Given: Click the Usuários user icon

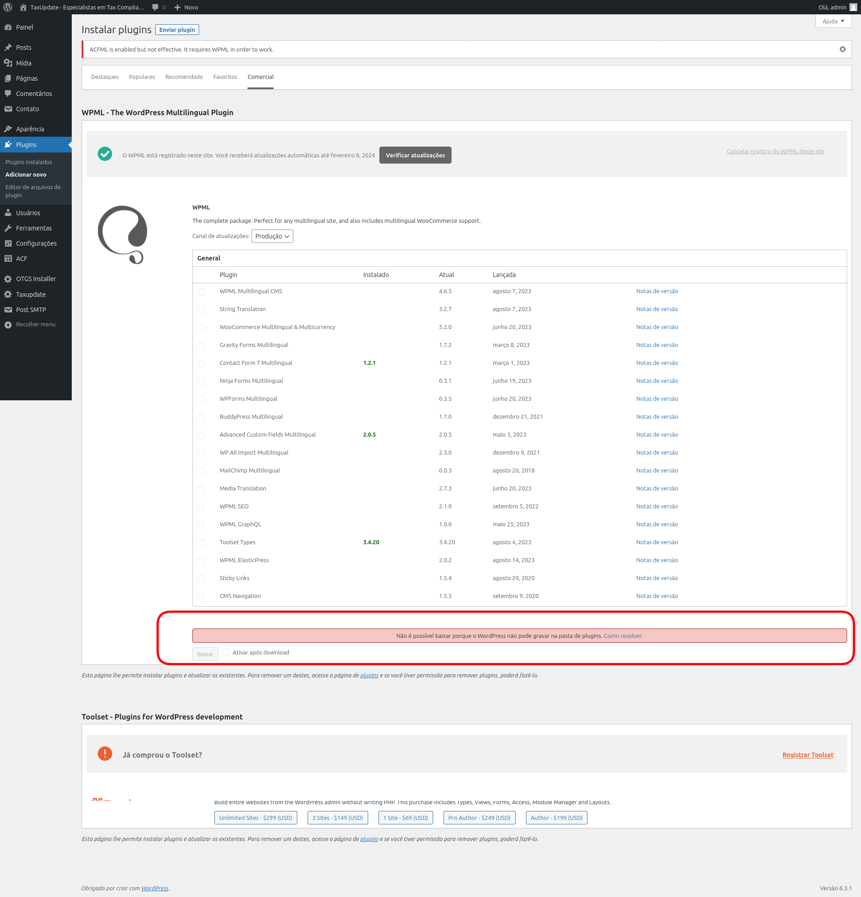Looking at the screenshot, I should click(8, 213).
